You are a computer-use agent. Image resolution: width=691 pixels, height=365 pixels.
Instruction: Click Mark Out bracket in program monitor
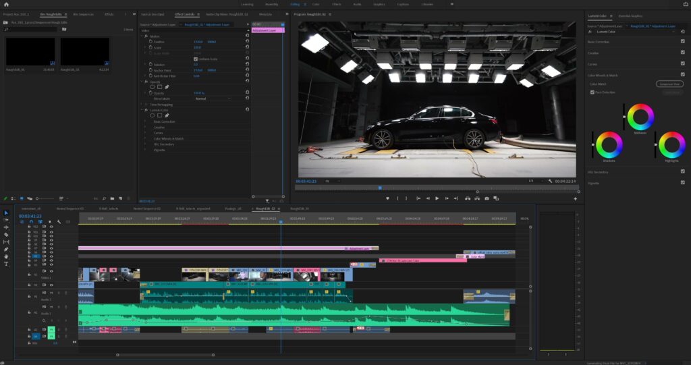(406, 198)
